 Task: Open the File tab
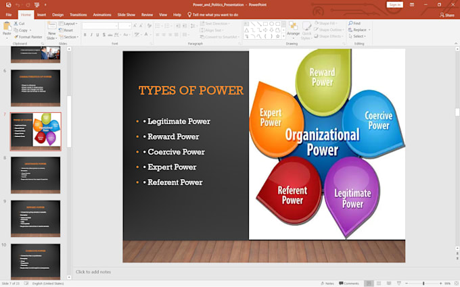click(9, 15)
